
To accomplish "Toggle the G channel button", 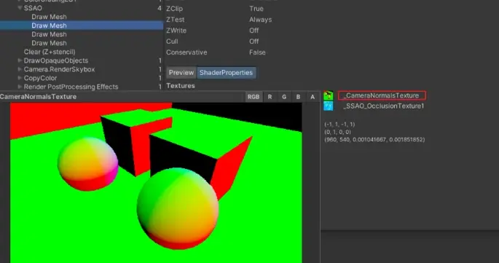I will click(x=284, y=97).
